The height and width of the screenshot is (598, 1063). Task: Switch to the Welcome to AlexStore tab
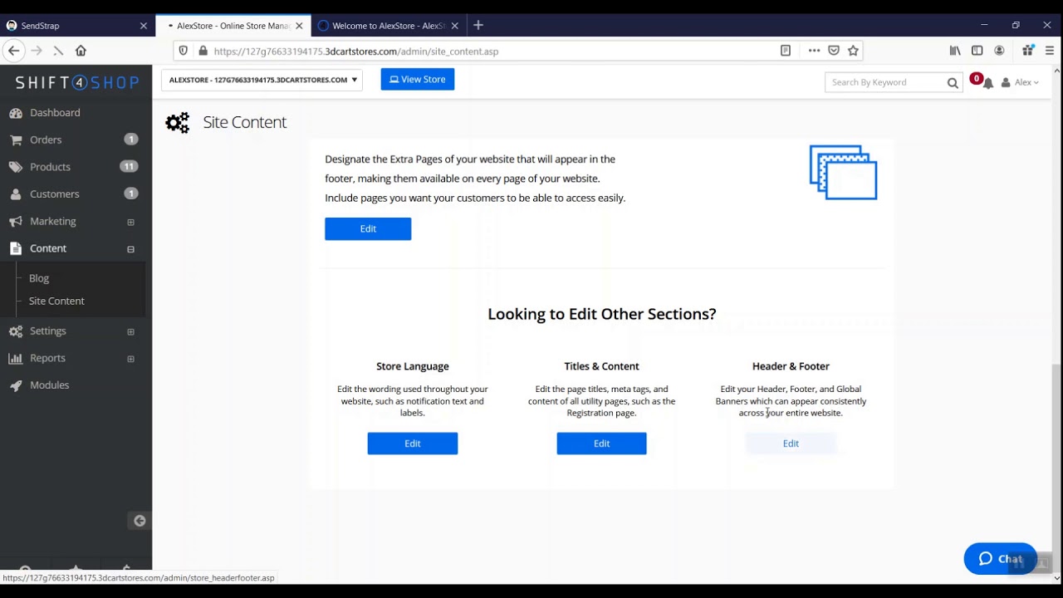387,26
